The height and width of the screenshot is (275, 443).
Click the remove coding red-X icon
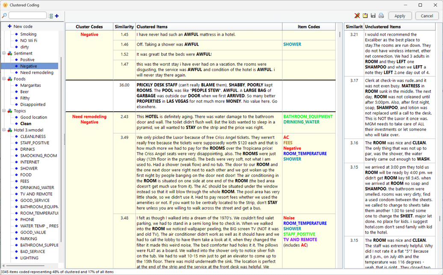[x=357, y=16]
